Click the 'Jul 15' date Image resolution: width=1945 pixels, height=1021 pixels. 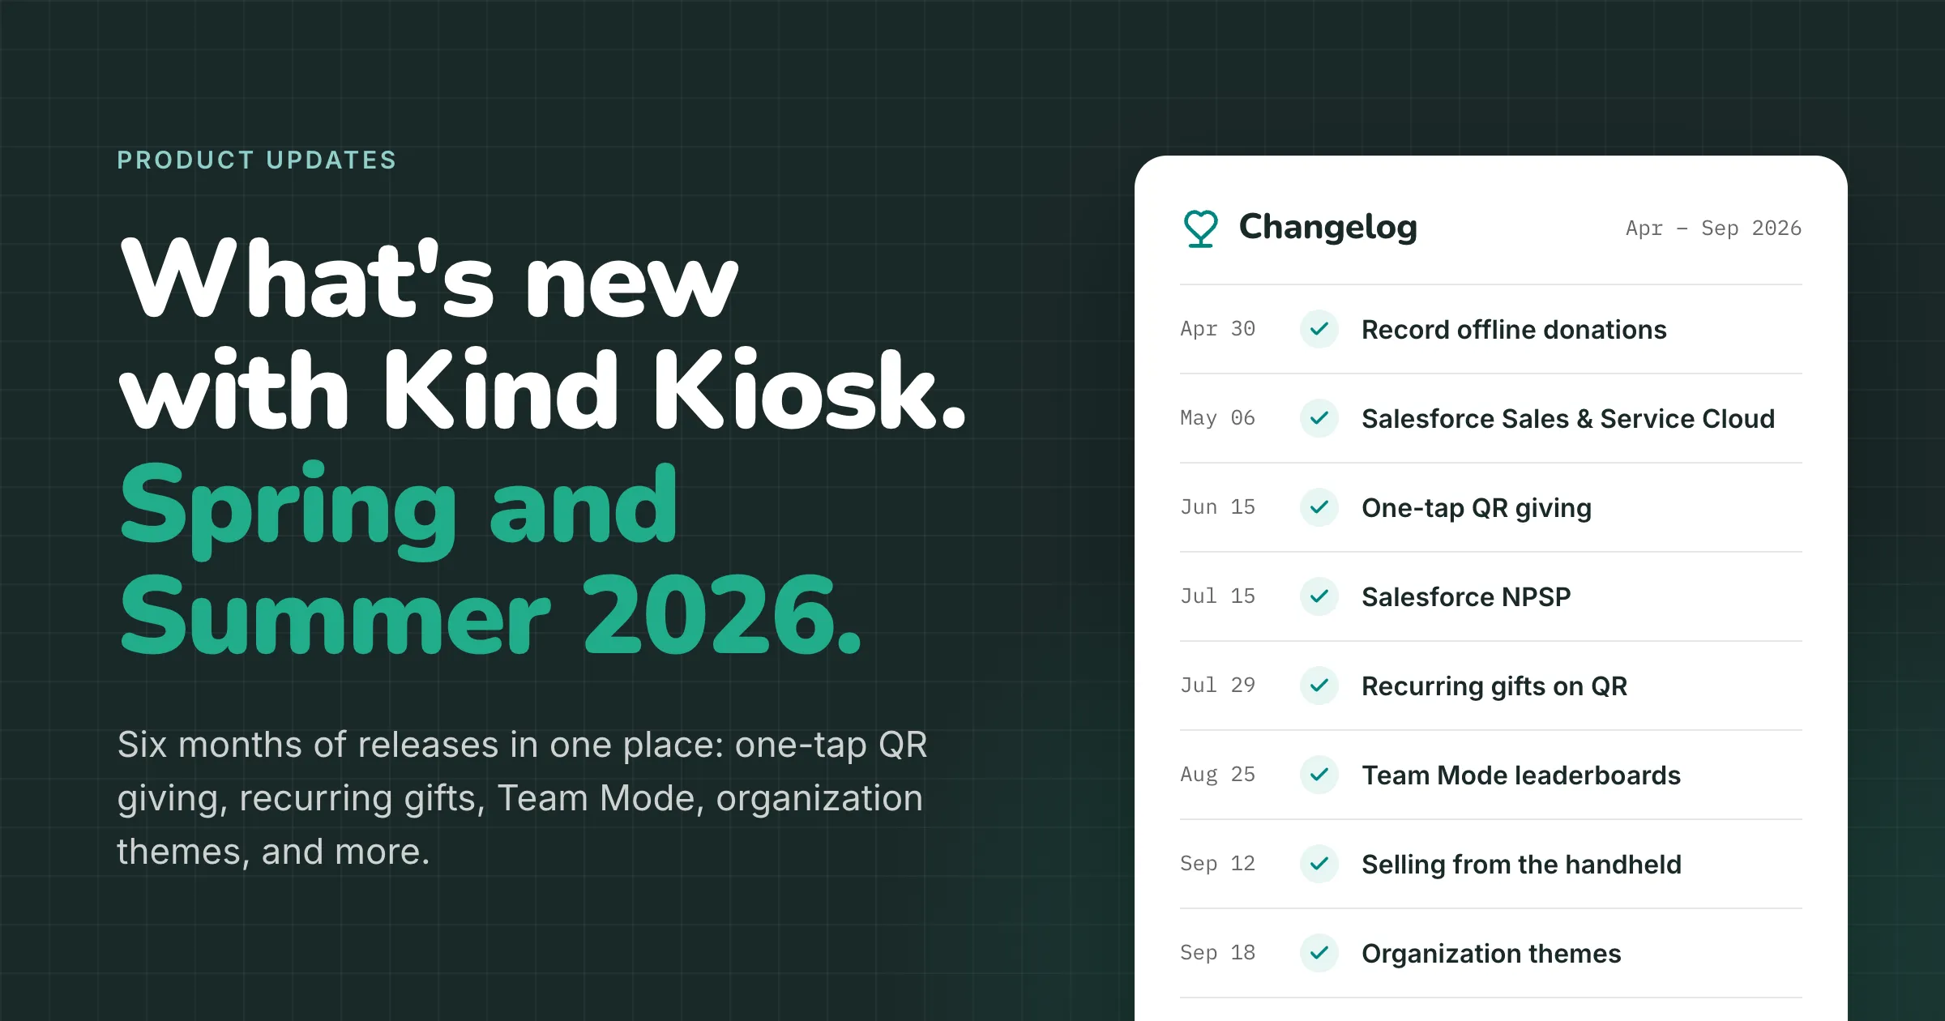(1217, 596)
